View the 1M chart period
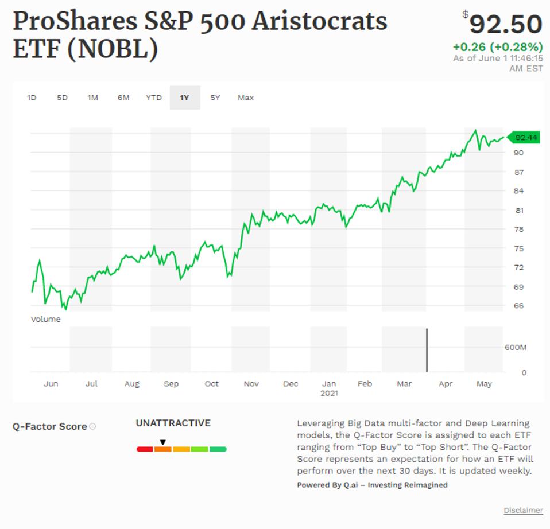Image resolution: width=550 pixels, height=529 pixels. (x=93, y=98)
